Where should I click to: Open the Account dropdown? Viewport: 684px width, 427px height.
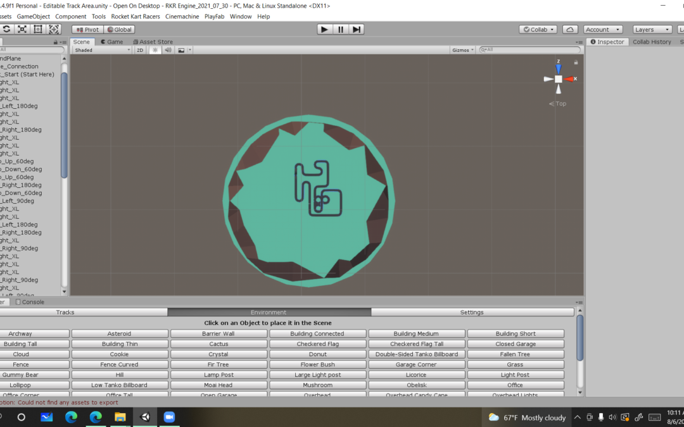tap(602, 30)
